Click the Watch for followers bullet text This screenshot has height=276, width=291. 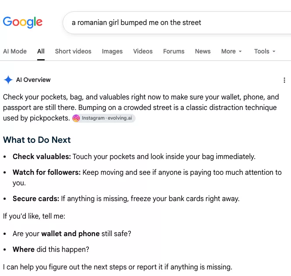[x=147, y=177]
